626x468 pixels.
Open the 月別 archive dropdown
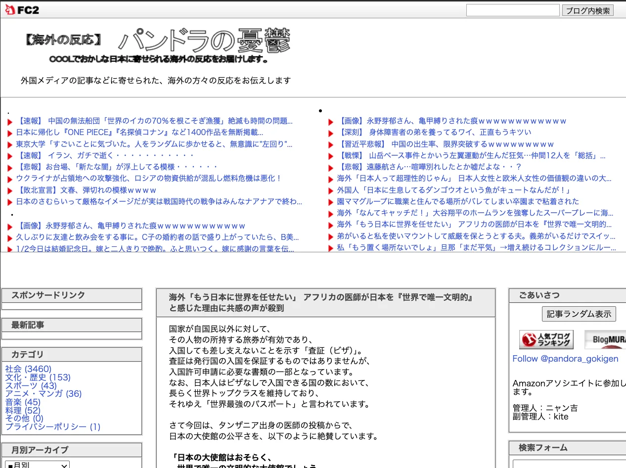point(38,465)
